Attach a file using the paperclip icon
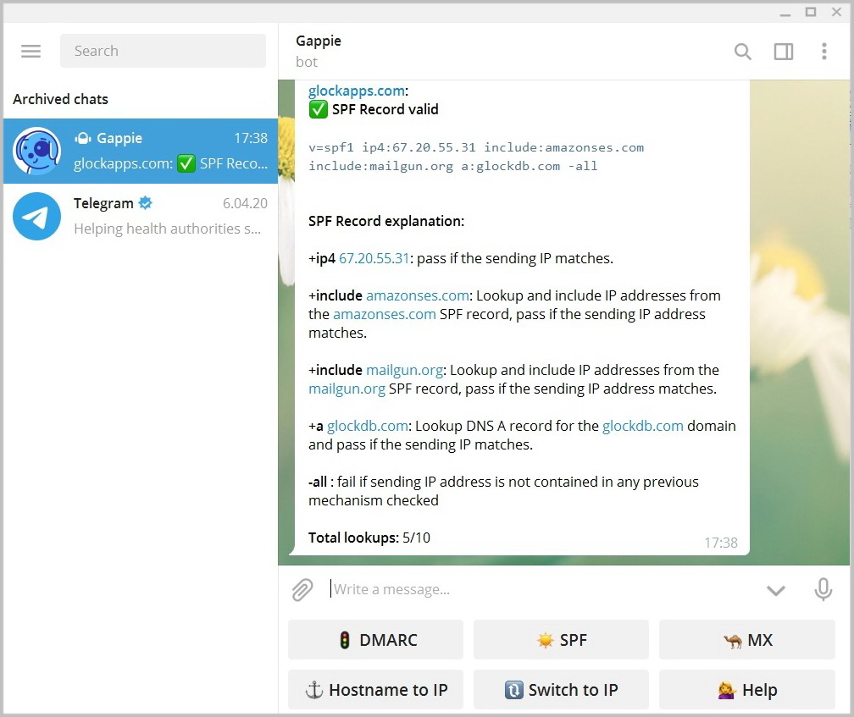854x717 pixels. coord(302,589)
